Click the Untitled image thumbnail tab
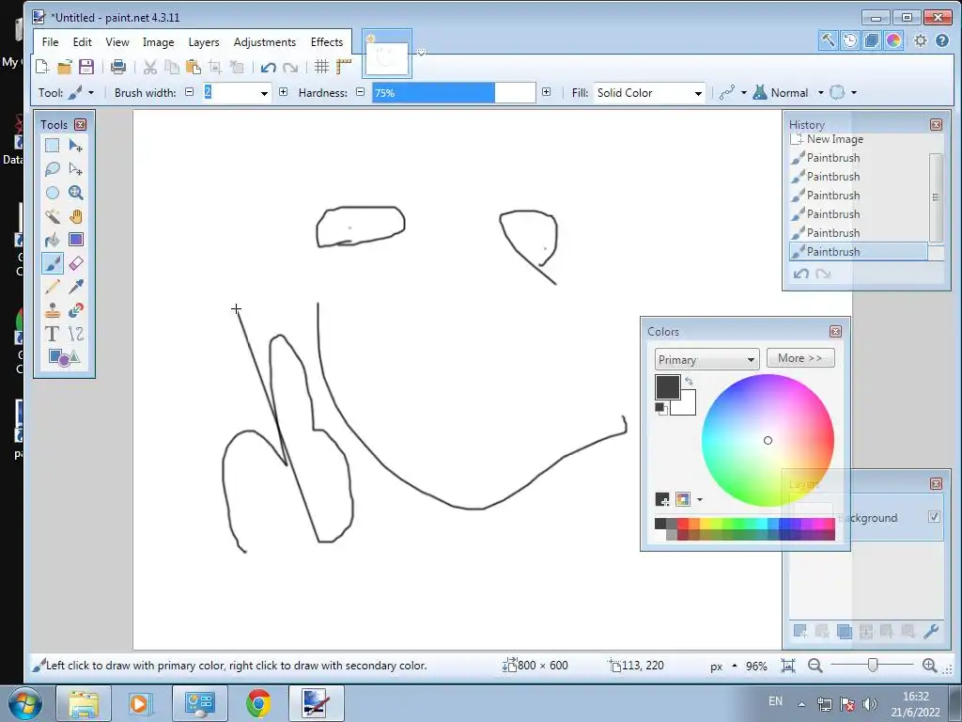This screenshot has height=722, width=962. click(387, 56)
